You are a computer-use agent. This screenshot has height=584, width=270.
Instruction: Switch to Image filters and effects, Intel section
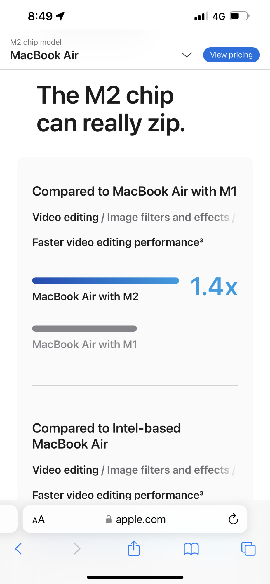(x=168, y=470)
